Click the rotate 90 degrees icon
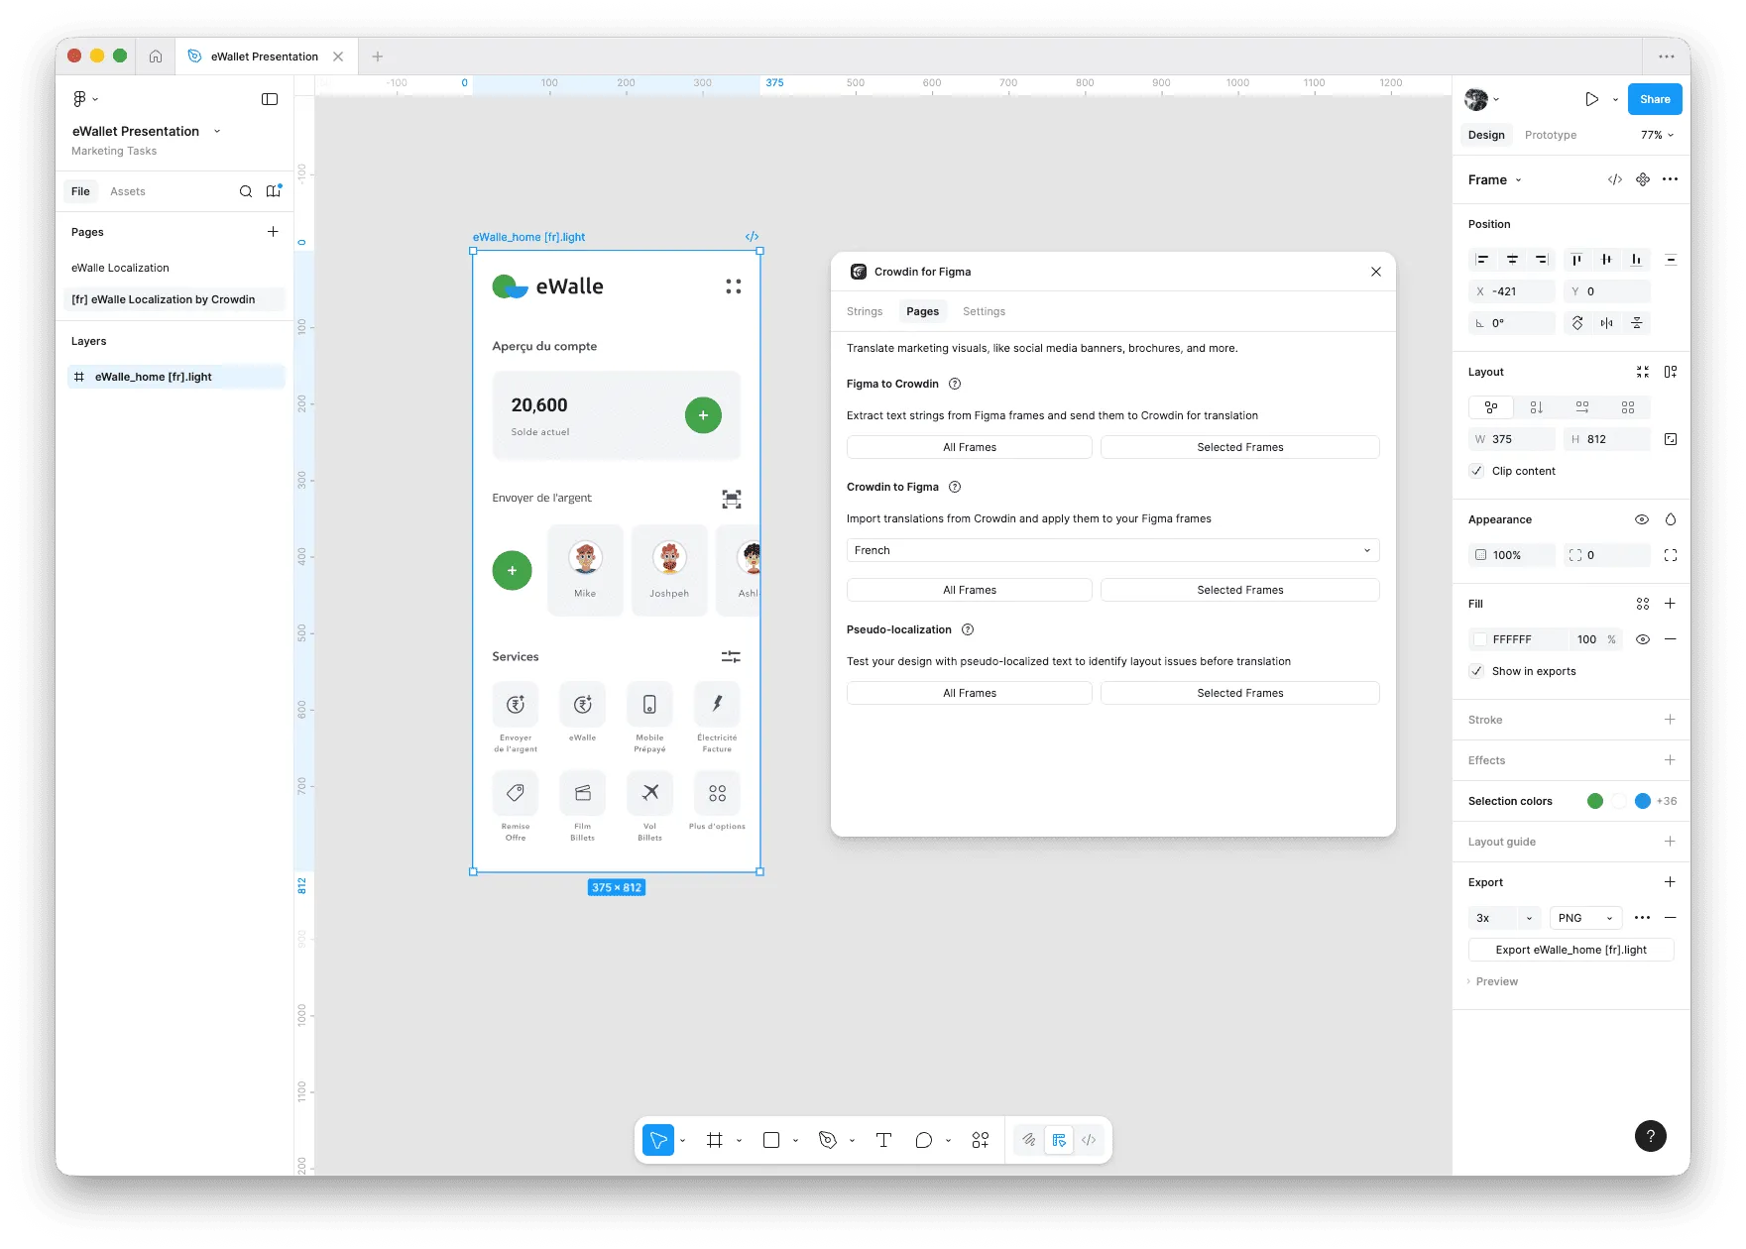 pos(1576,322)
